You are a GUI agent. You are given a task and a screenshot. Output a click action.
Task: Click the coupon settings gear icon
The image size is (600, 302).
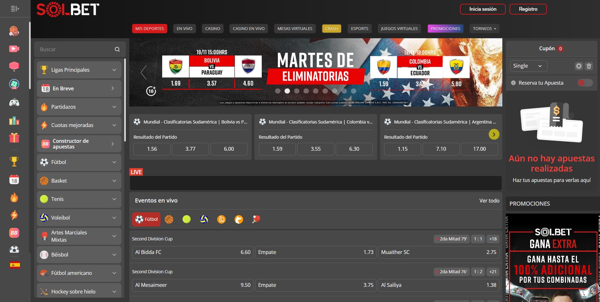[579, 66]
